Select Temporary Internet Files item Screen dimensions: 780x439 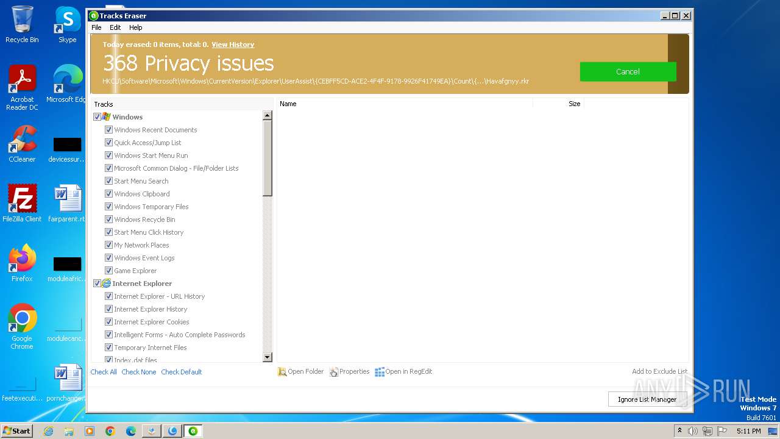tap(151, 348)
